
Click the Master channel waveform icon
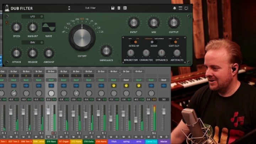164,86
